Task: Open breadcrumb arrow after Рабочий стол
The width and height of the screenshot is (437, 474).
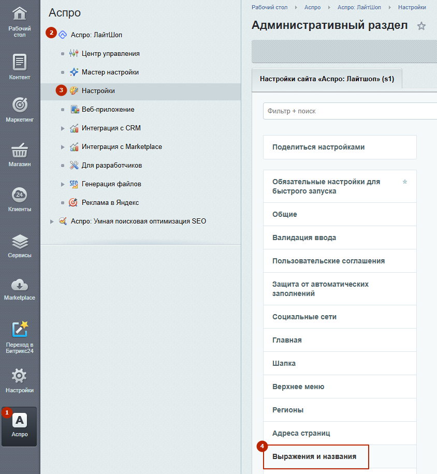Action: (296, 7)
